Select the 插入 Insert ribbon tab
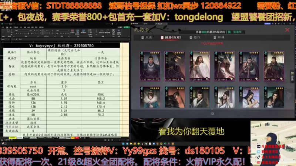The width and height of the screenshot is (296, 166). [11, 27]
